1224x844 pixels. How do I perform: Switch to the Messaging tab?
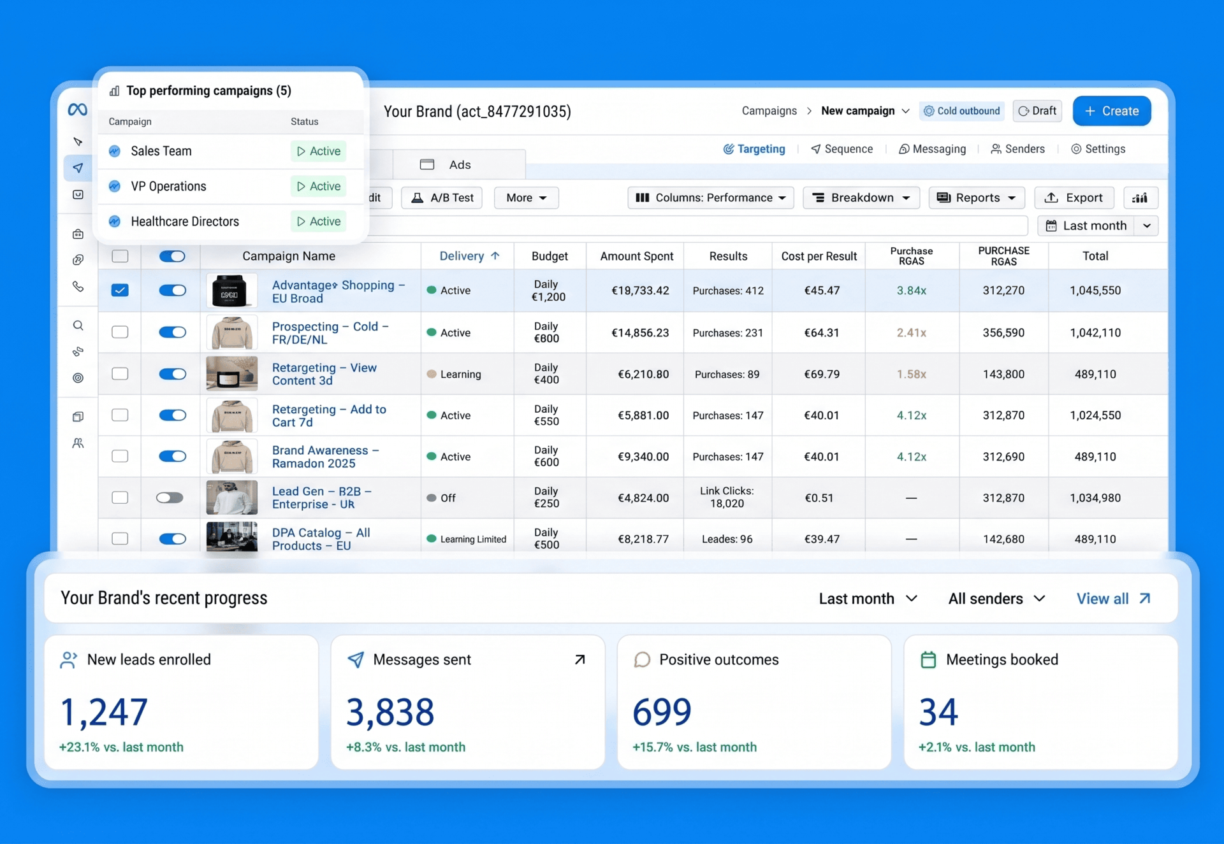[932, 149]
